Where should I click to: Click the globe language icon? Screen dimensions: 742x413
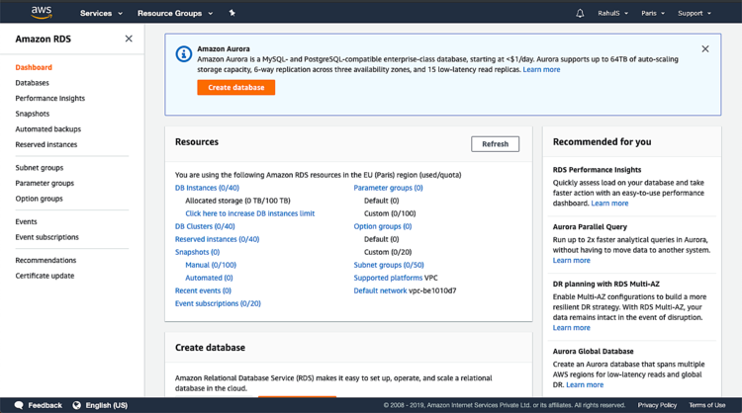(x=76, y=405)
